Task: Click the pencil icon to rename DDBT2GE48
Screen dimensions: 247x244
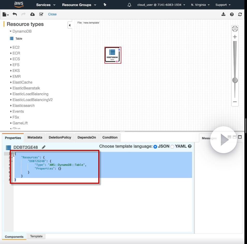Action: tap(44, 147)
